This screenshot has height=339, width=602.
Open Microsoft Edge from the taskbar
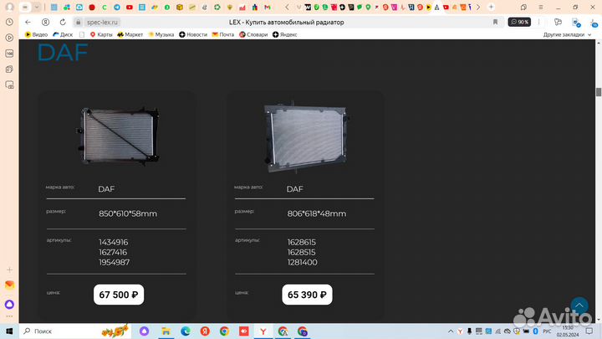coord(186,331)
